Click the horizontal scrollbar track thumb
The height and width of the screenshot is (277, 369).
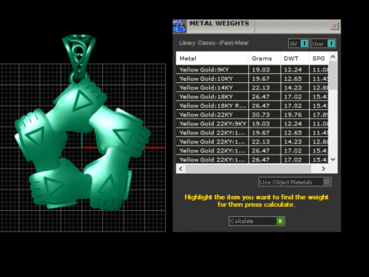coord(248,169)
